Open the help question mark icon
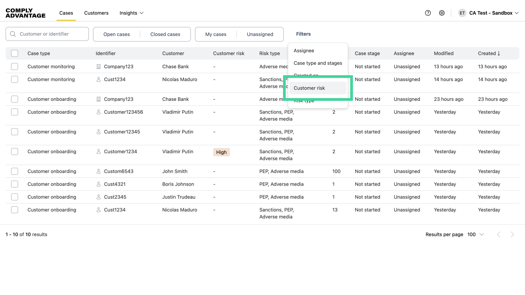 coord(428,13)
